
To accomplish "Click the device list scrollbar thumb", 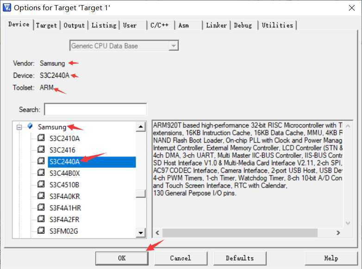I will click(x=141, y=194).
